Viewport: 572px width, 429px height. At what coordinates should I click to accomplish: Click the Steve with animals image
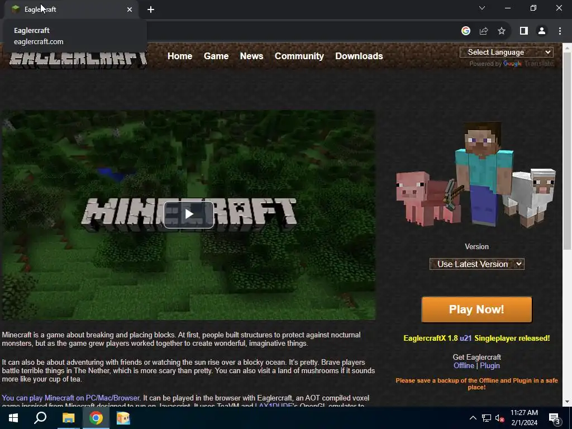476,175
